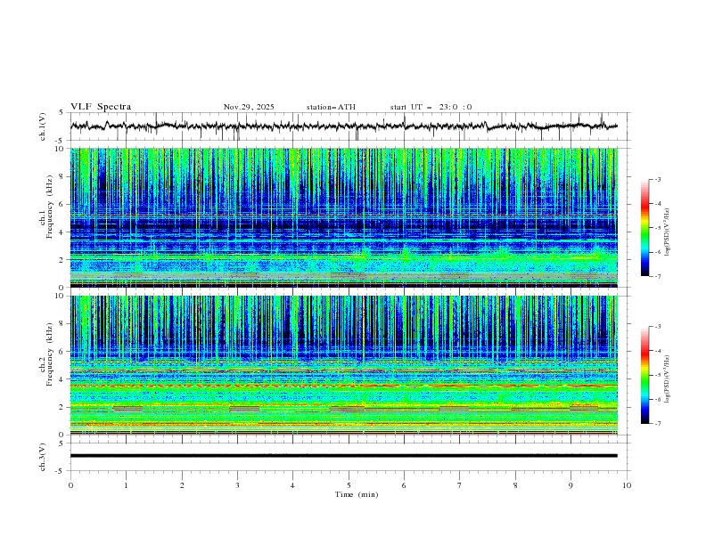Click the ch.2 spectrogram panel

coord(344,365)
